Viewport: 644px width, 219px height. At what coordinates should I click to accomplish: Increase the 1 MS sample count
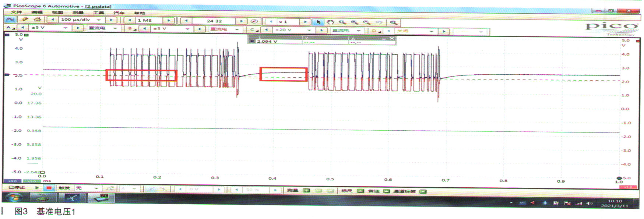169,21
